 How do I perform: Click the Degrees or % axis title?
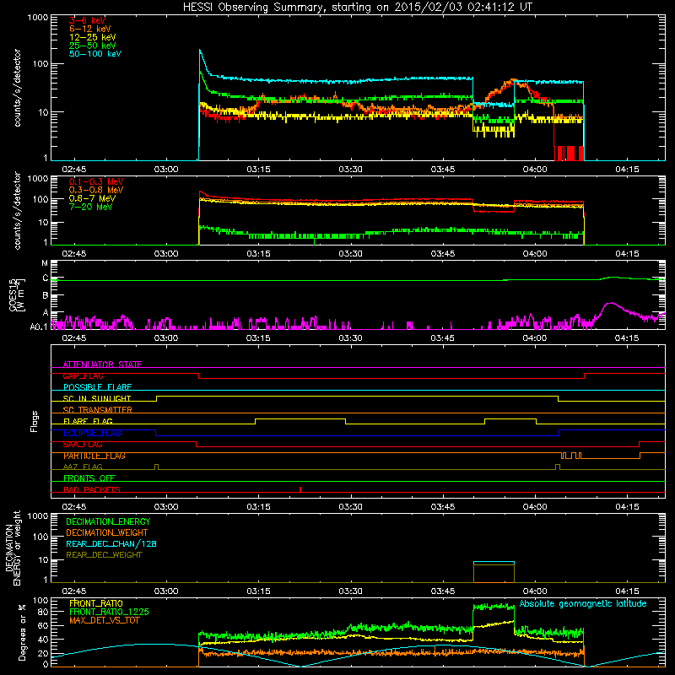tap(22, 632)
